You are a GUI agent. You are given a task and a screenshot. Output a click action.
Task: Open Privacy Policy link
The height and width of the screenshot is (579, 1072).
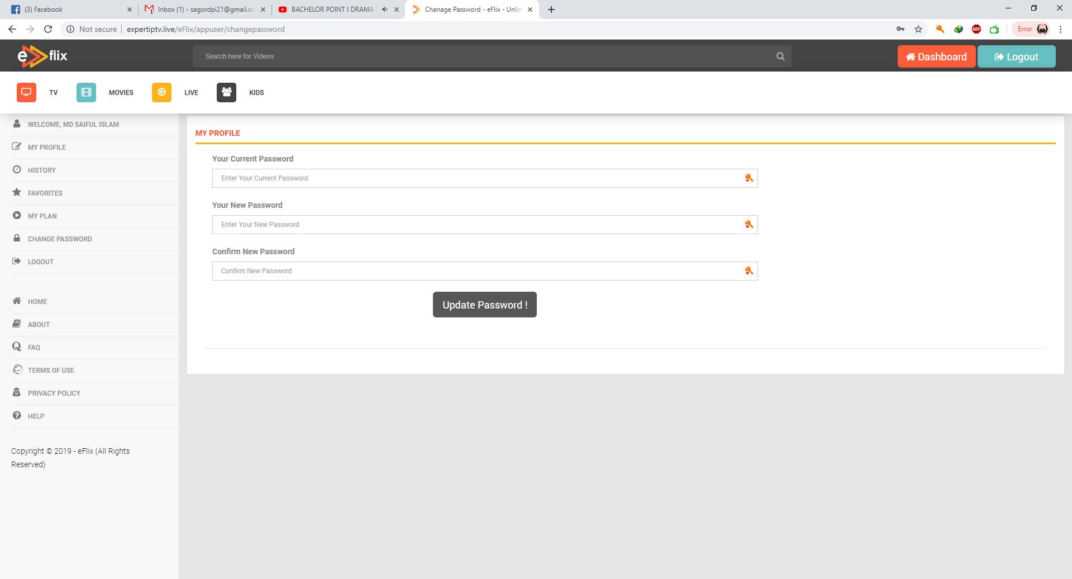click(54, 393)
